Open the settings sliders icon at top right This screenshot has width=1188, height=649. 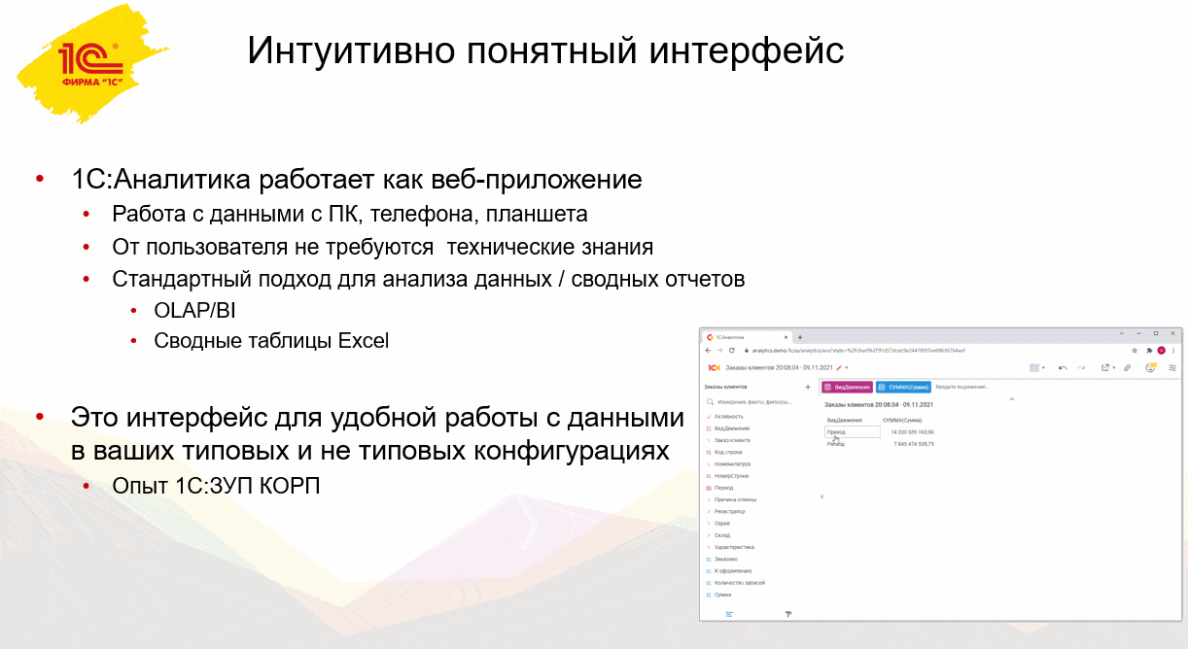pyautogui.click(x=1172, y=368)
